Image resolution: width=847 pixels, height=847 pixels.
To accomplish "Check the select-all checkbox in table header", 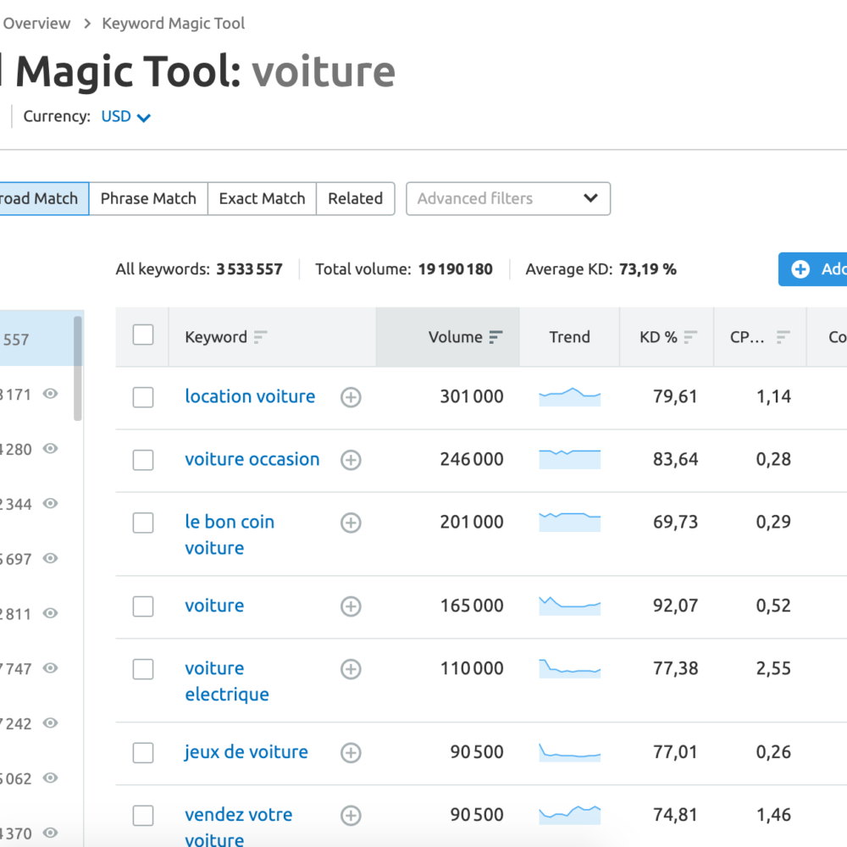I will [x=143, y=335].
